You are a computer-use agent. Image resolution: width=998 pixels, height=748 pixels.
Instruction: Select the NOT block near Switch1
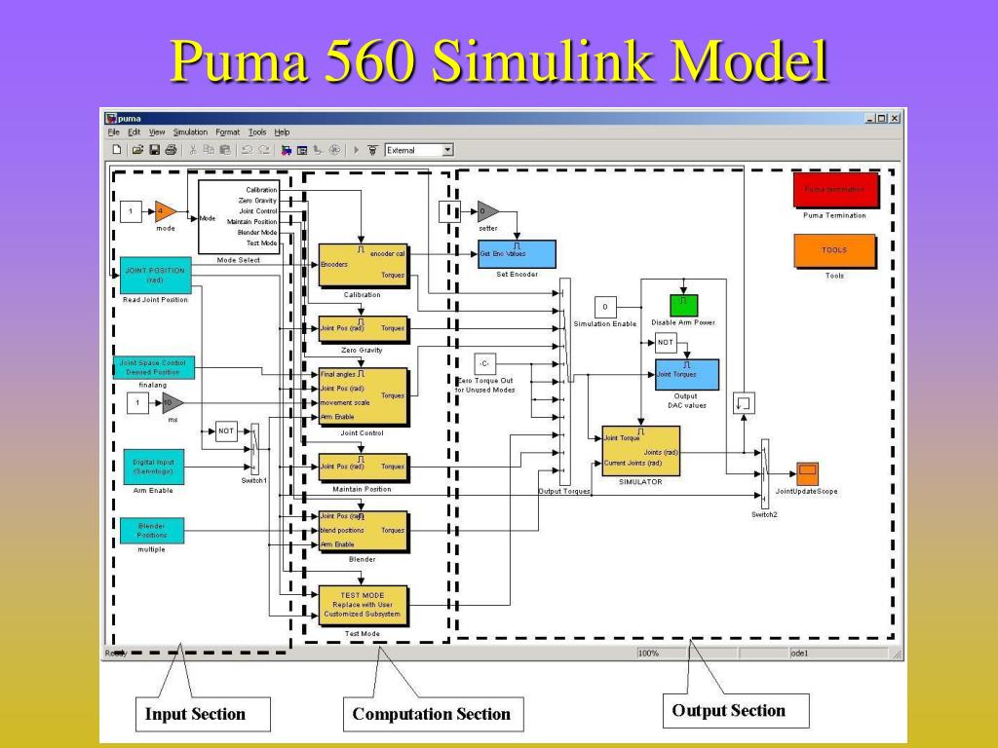point(226,431)
